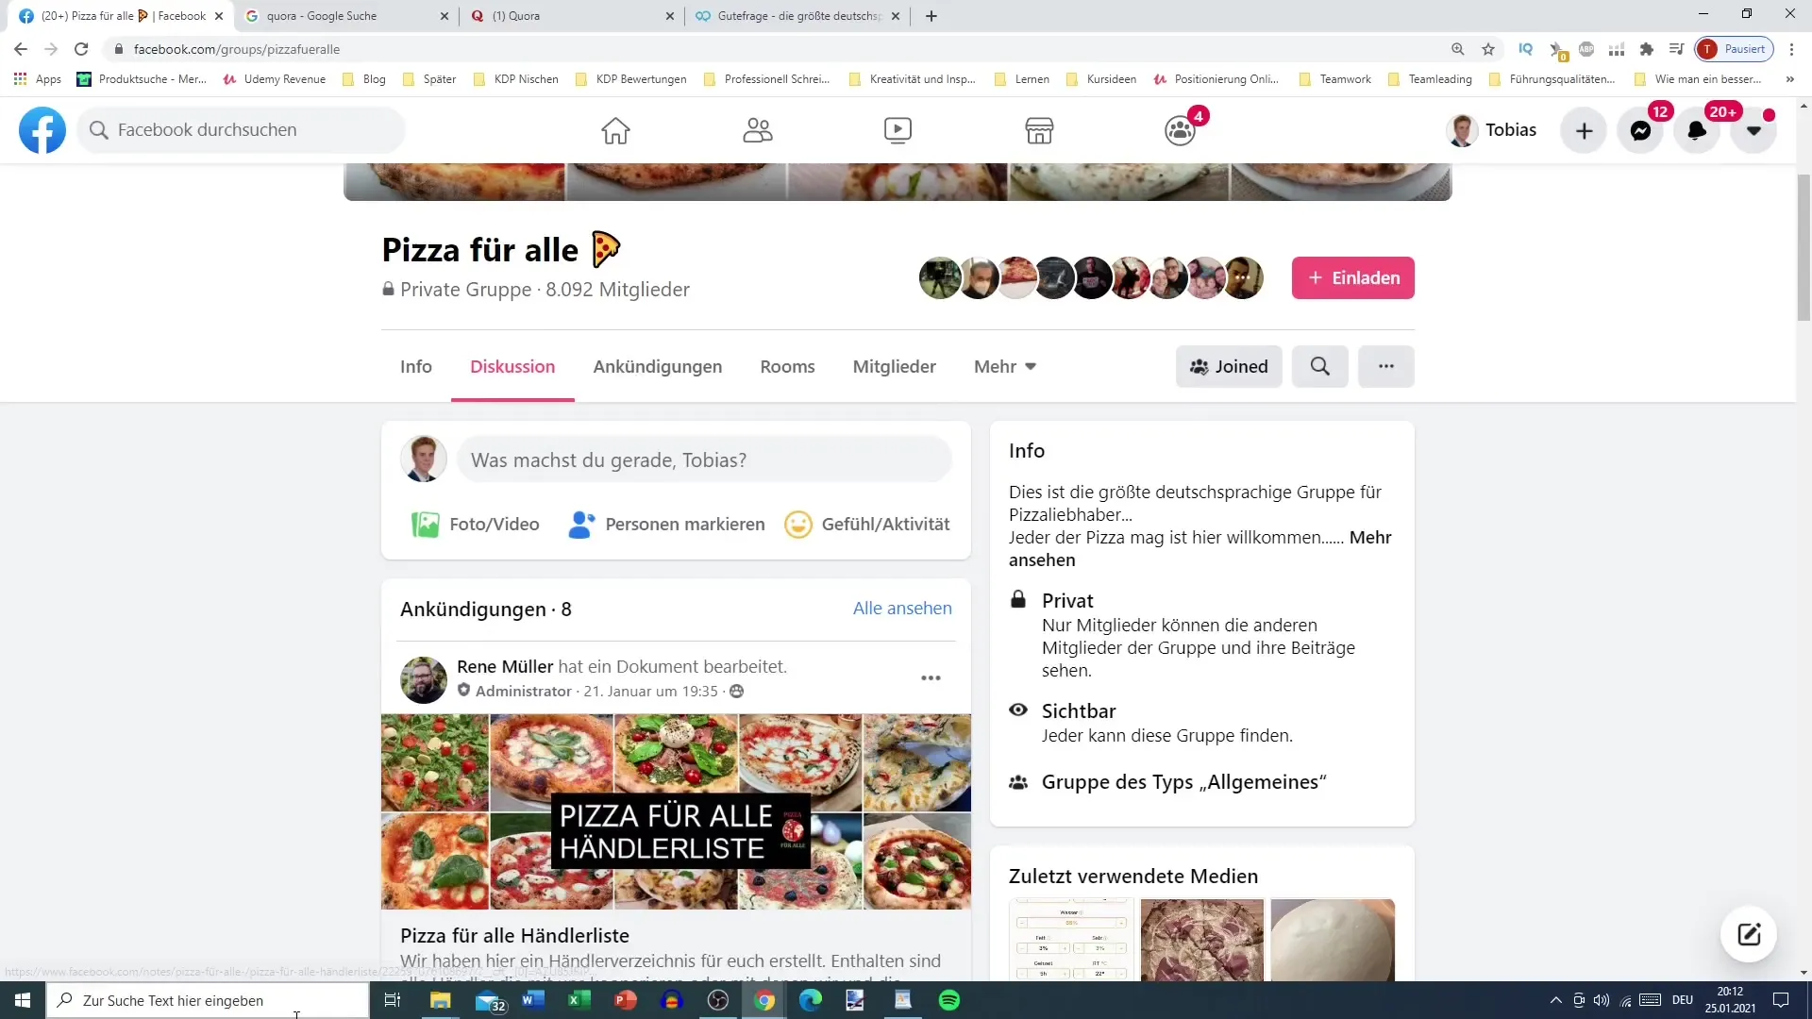Search within the group using magnifier icon

(1319, 366)
